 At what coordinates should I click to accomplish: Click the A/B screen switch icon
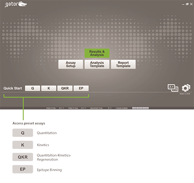tap(173, 88)
